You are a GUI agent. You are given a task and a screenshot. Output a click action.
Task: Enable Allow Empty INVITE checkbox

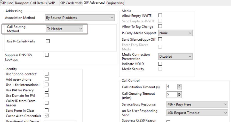(x=160, y=16)
